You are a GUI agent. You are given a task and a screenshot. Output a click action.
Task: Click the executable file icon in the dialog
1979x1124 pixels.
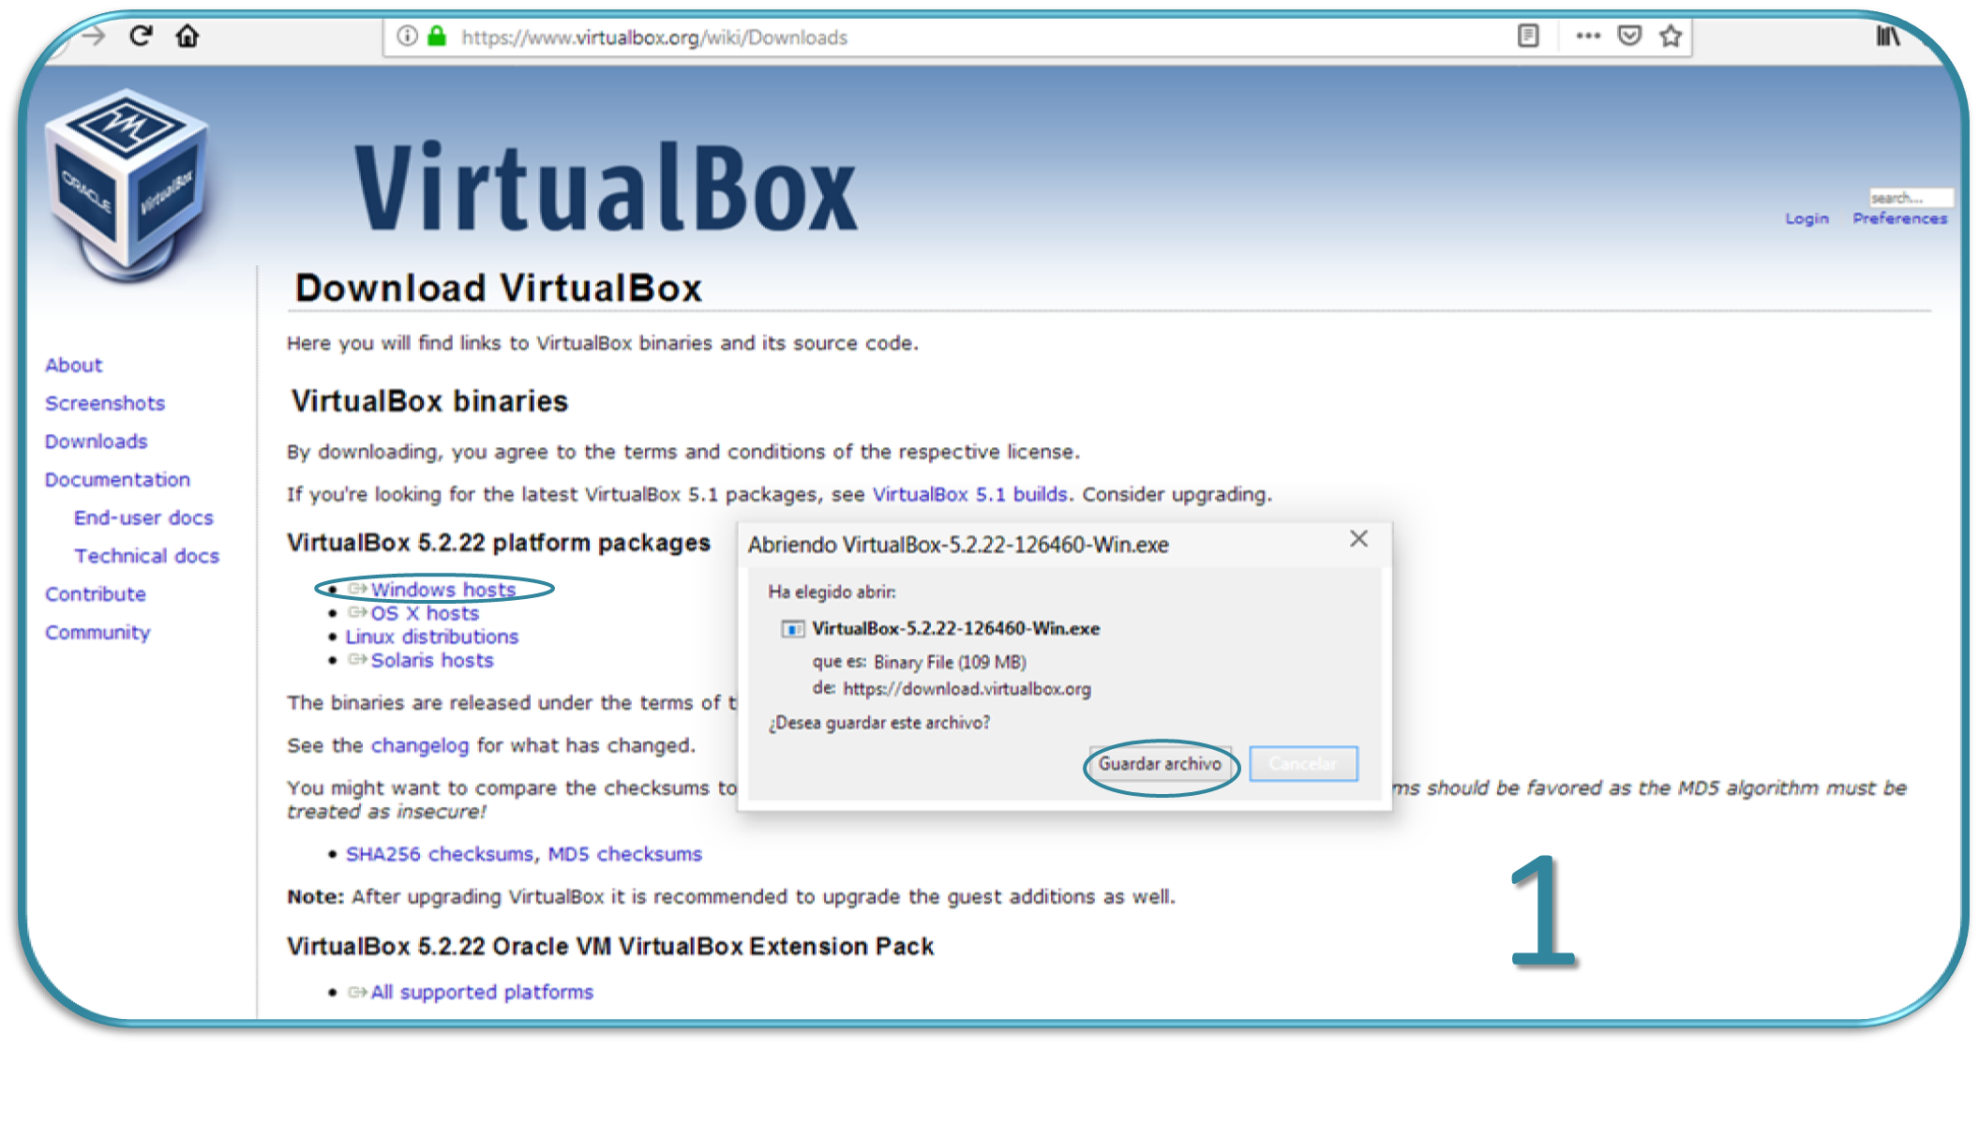point(792,629)
